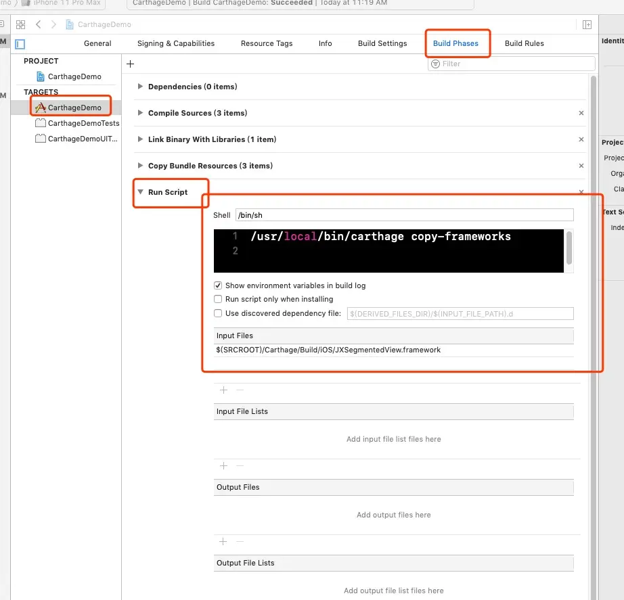The image size is (624, 600).
Task: Go forward with the right chevron
Action: pyautogui.click(x=53, y=24)
